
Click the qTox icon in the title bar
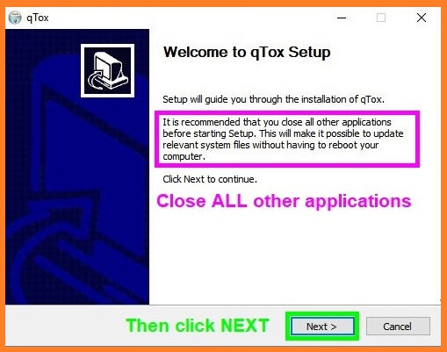(15, 18)
